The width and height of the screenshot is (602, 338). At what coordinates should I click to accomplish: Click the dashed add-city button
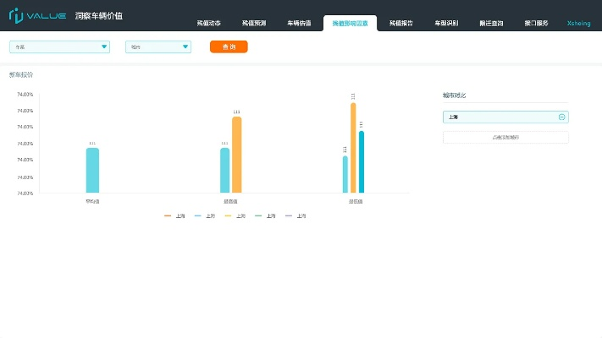point(505,137)
